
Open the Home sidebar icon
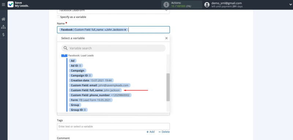coord(3,19)
